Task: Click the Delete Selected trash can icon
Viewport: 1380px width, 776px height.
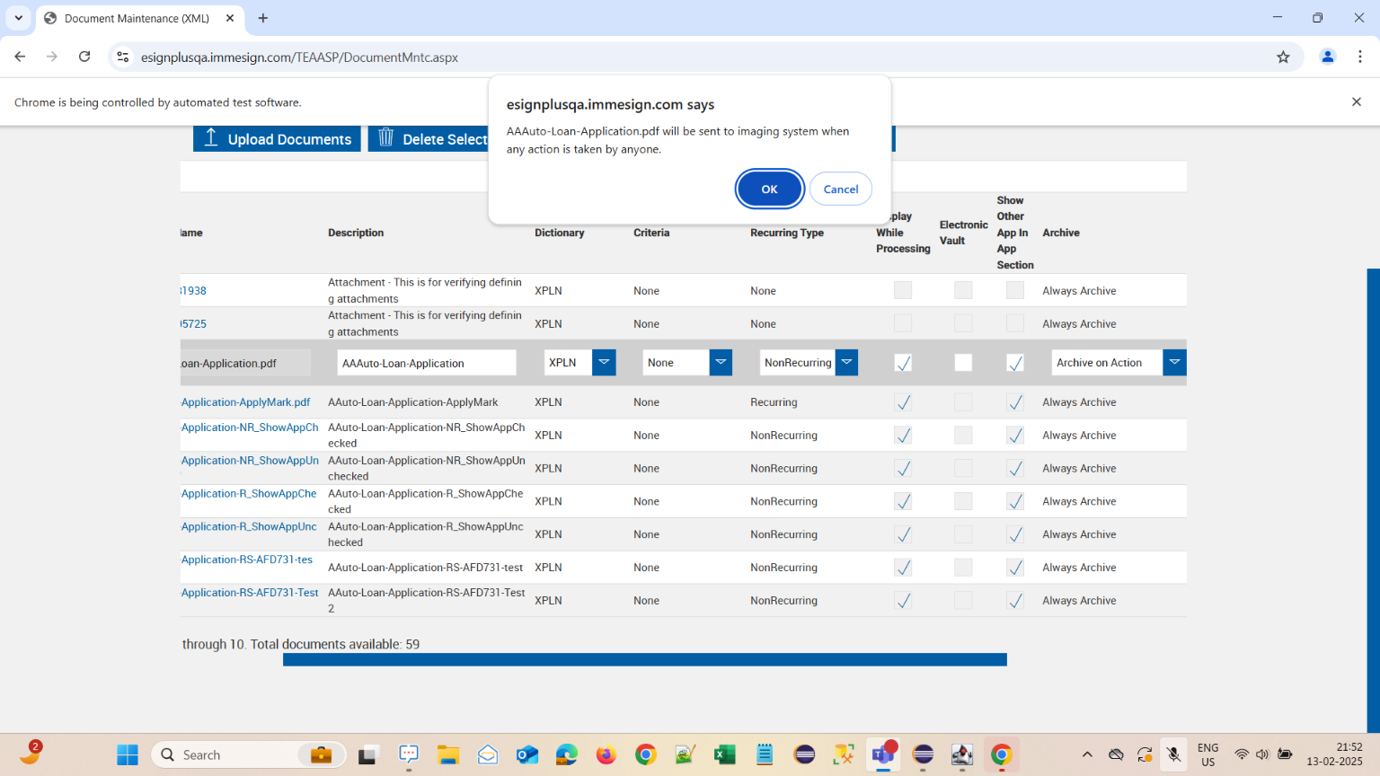Action: point(386,137)
